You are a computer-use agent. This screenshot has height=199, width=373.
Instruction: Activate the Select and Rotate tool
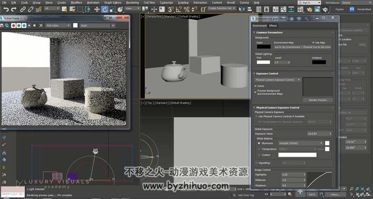pyautogui.click(x=105, y=9)
